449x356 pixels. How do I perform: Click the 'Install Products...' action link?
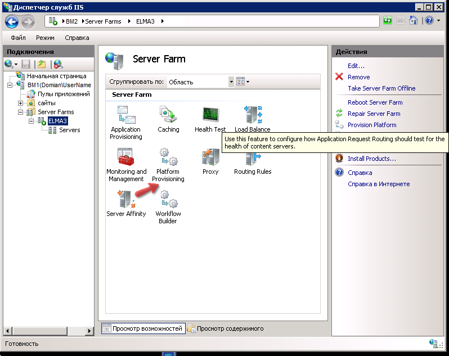[x=371, y=159]
